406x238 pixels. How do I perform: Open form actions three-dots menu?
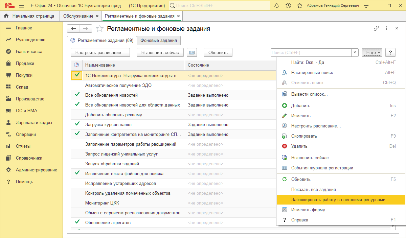387,28
